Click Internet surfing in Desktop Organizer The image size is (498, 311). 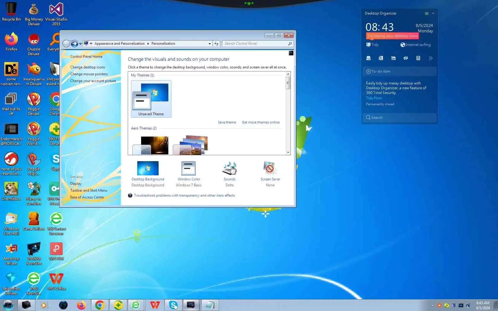point(416,45)
